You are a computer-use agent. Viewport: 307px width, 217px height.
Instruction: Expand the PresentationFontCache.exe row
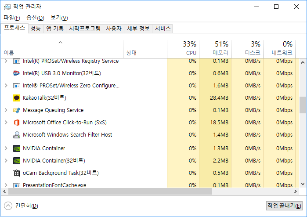pyautogui.click(x=6, y=185)
